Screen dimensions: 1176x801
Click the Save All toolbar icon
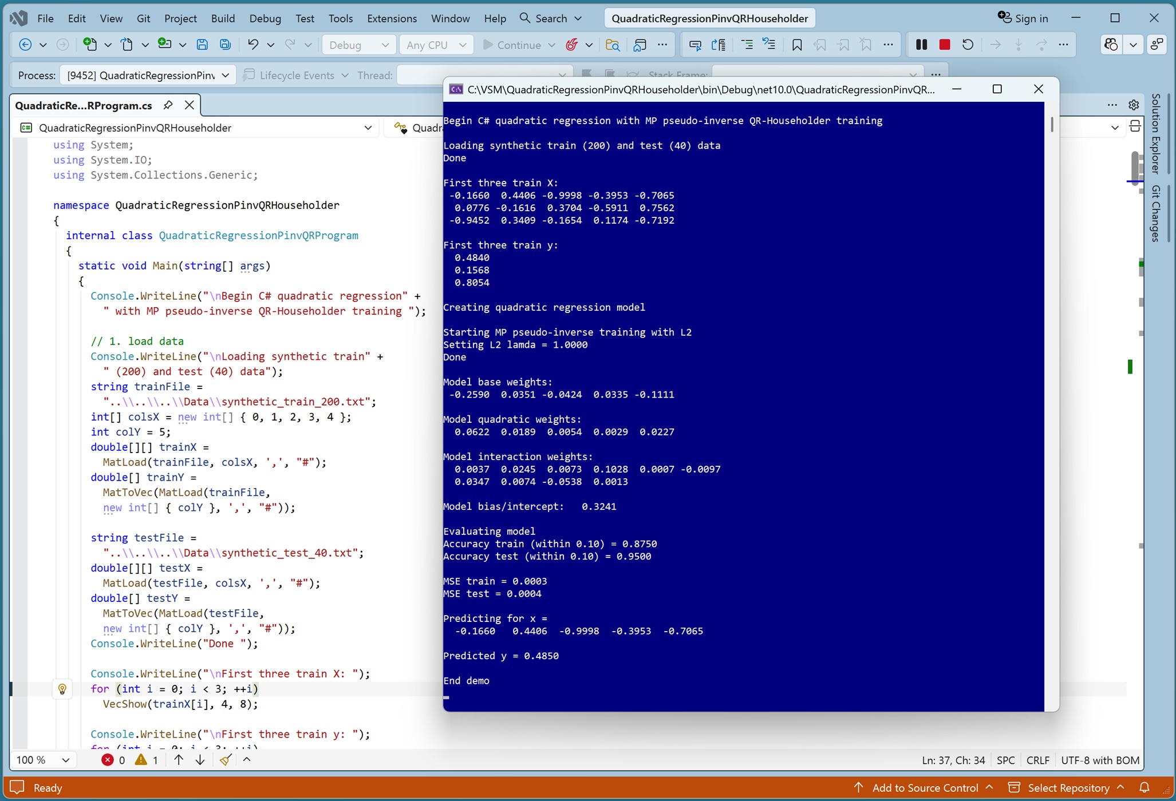click(226, 45)
